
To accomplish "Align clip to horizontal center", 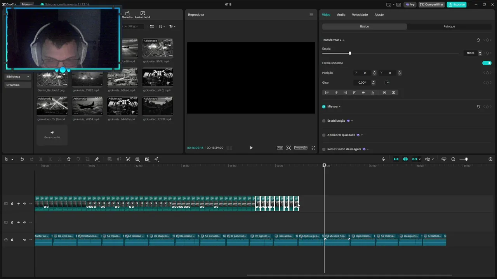I will [x=336, y=93].
